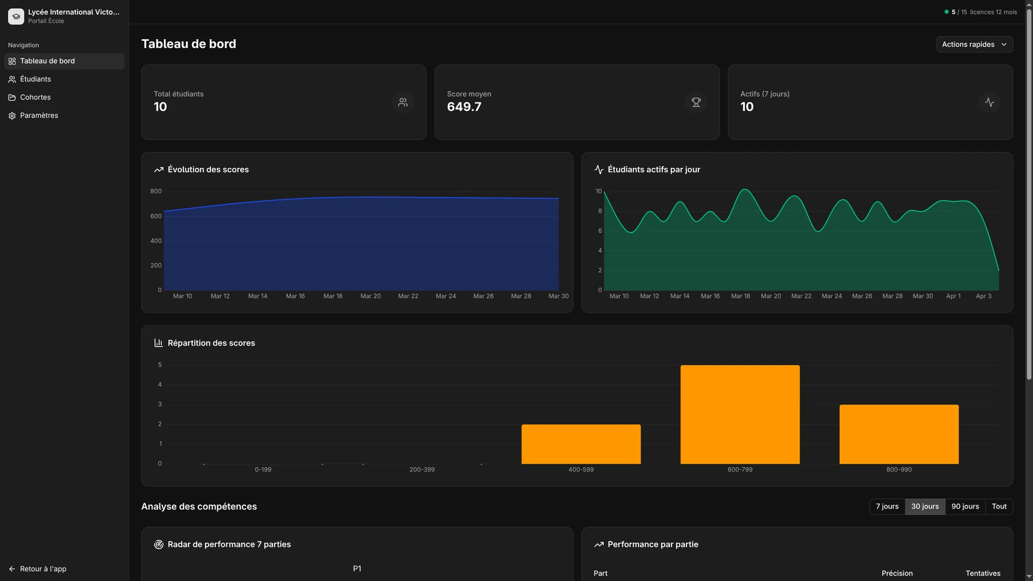Click the Retour à l'app link
This screenshot has width=1033, height=581.
[37, 569]
